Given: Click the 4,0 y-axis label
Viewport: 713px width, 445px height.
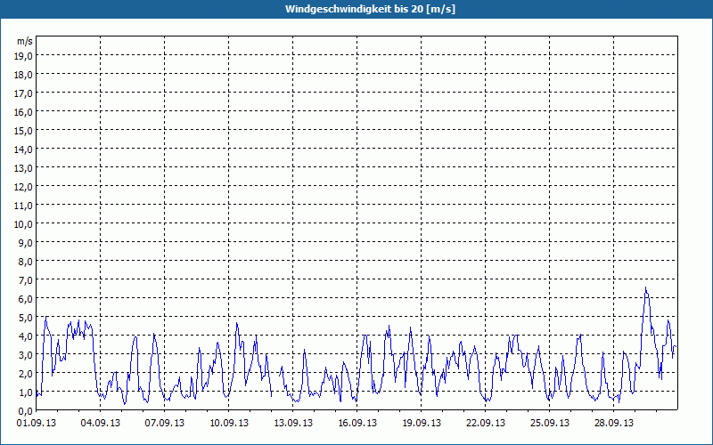Looking at the screenshot, I should point(26,336).
